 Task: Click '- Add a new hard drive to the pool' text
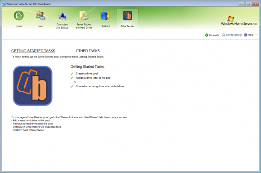(31, 120)
